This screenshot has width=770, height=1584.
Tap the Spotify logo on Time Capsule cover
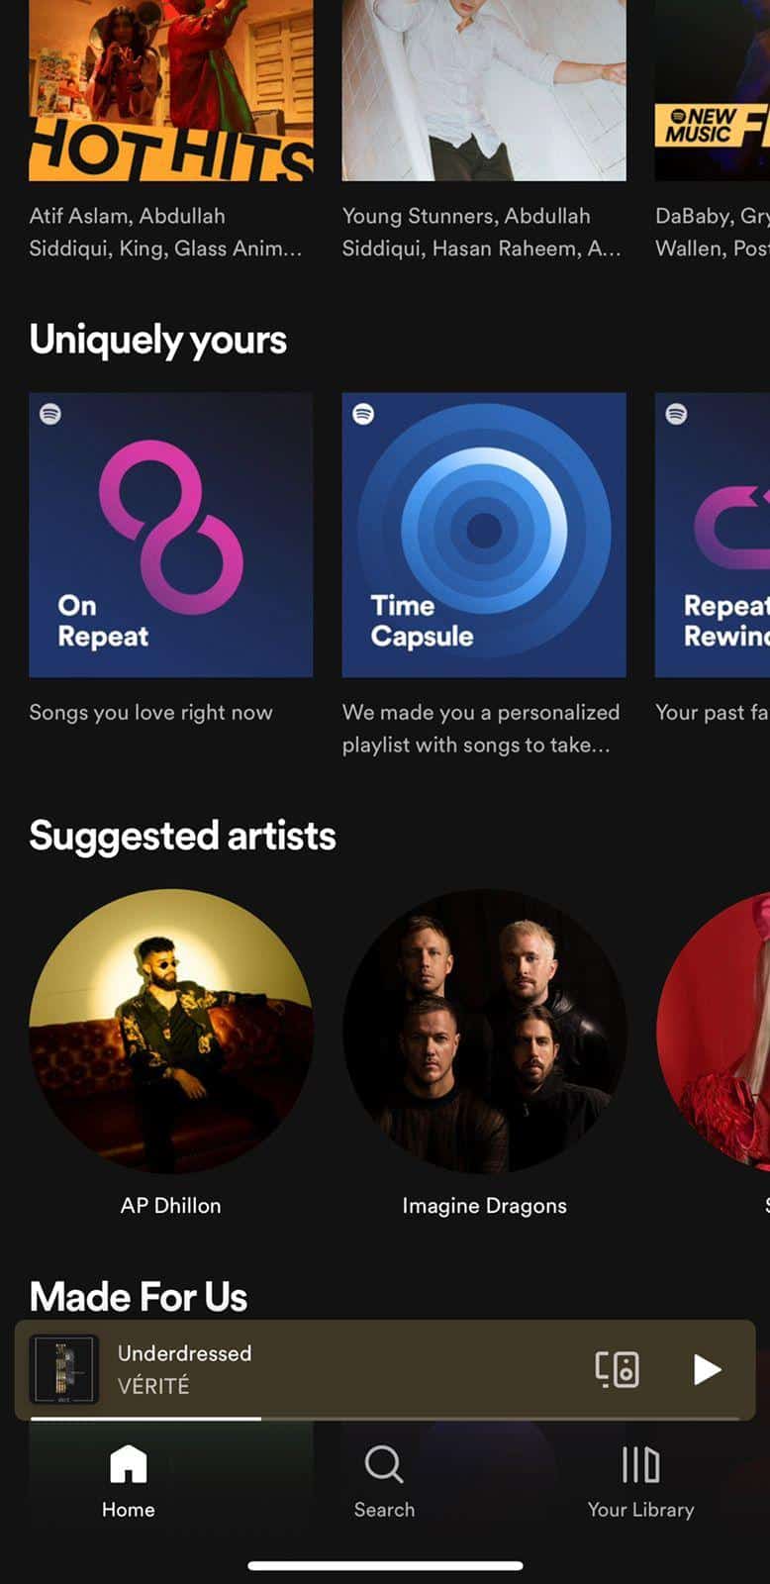(x=363, y=414)
